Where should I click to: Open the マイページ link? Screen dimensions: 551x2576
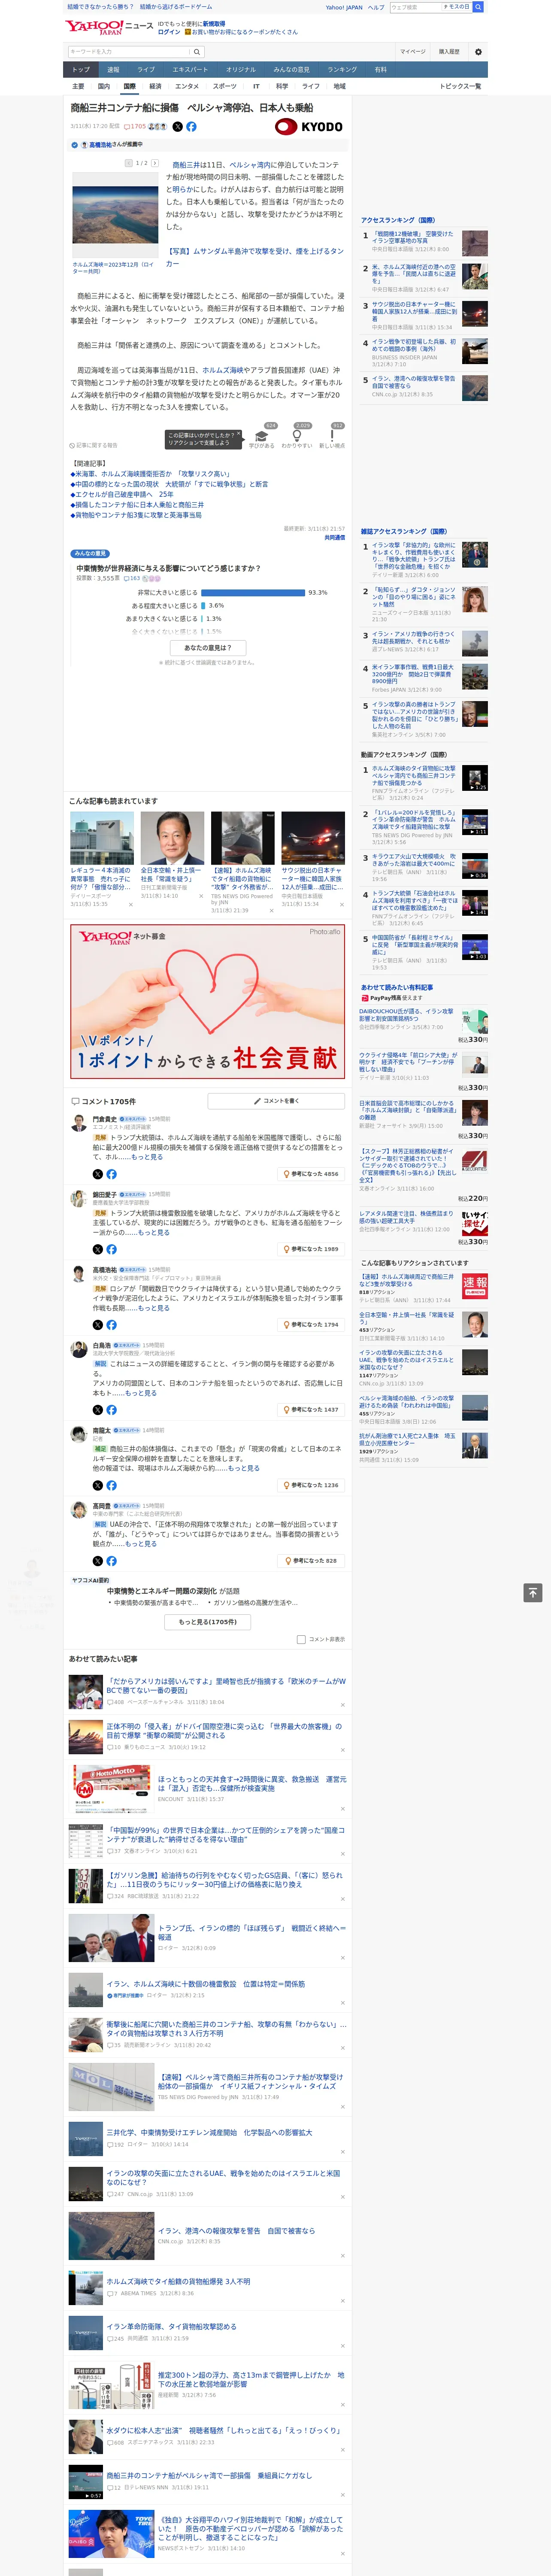(412, 51)
